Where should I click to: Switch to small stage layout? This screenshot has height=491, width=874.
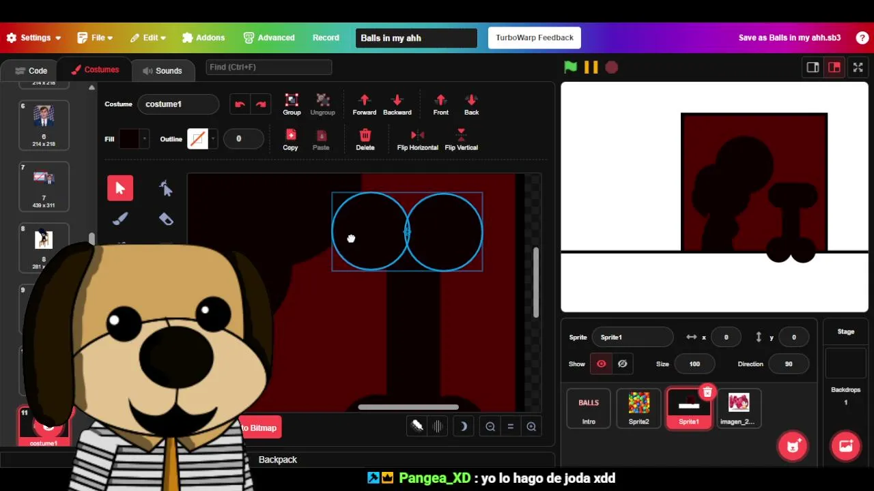(813, 67)
